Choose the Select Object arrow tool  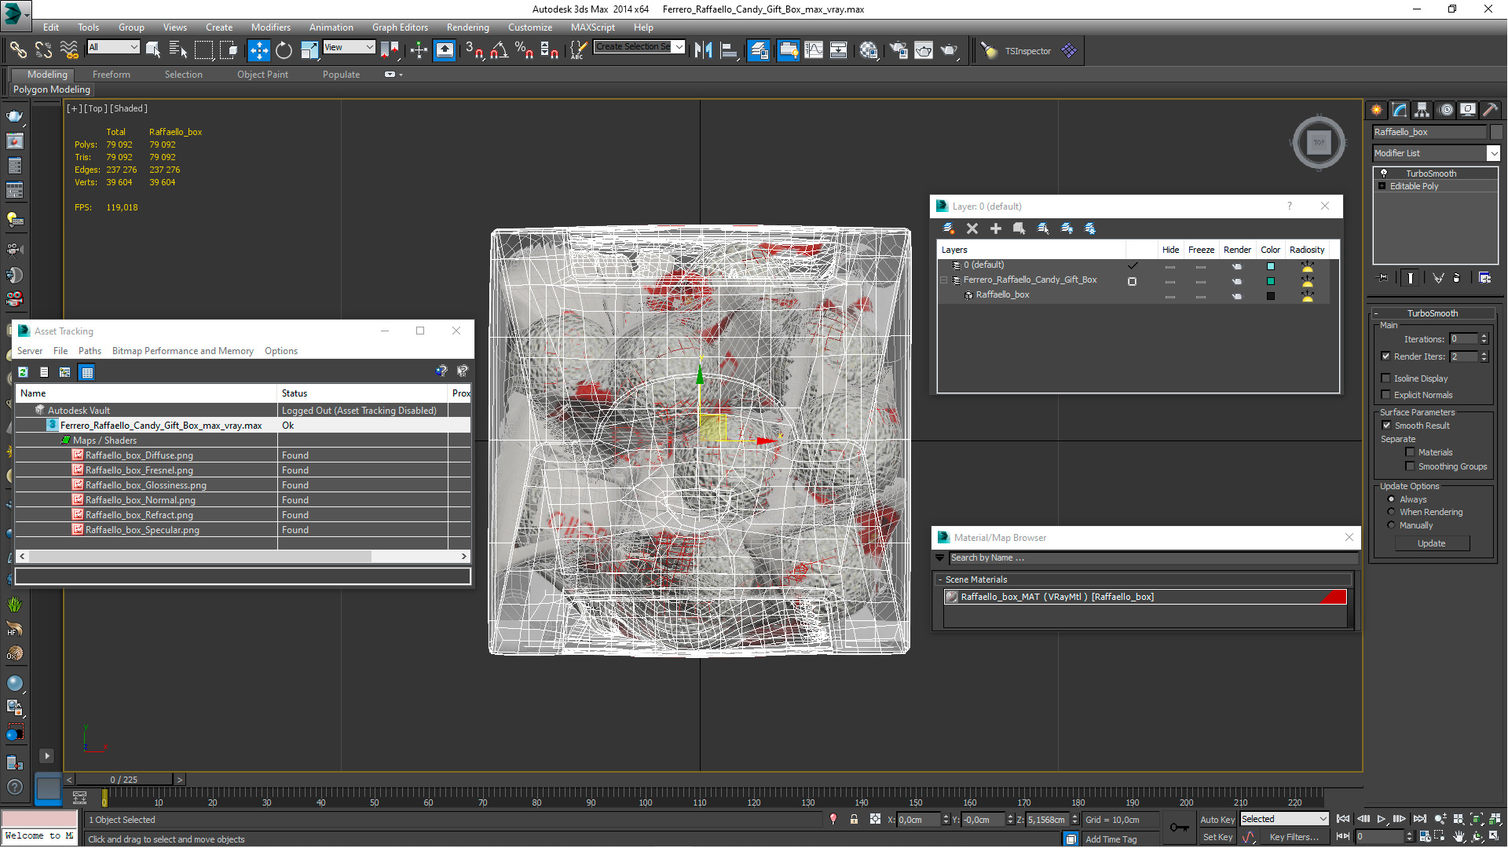point(153,50)
